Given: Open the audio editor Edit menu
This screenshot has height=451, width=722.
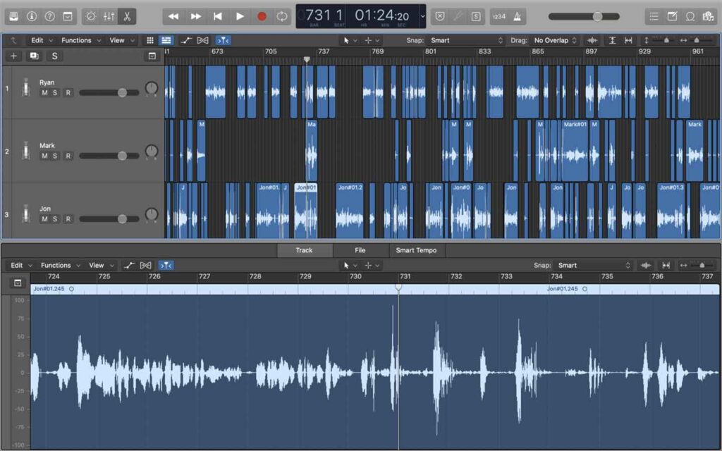Looking at the screenshot, I should pyautogui.click(x=22, y=266).
